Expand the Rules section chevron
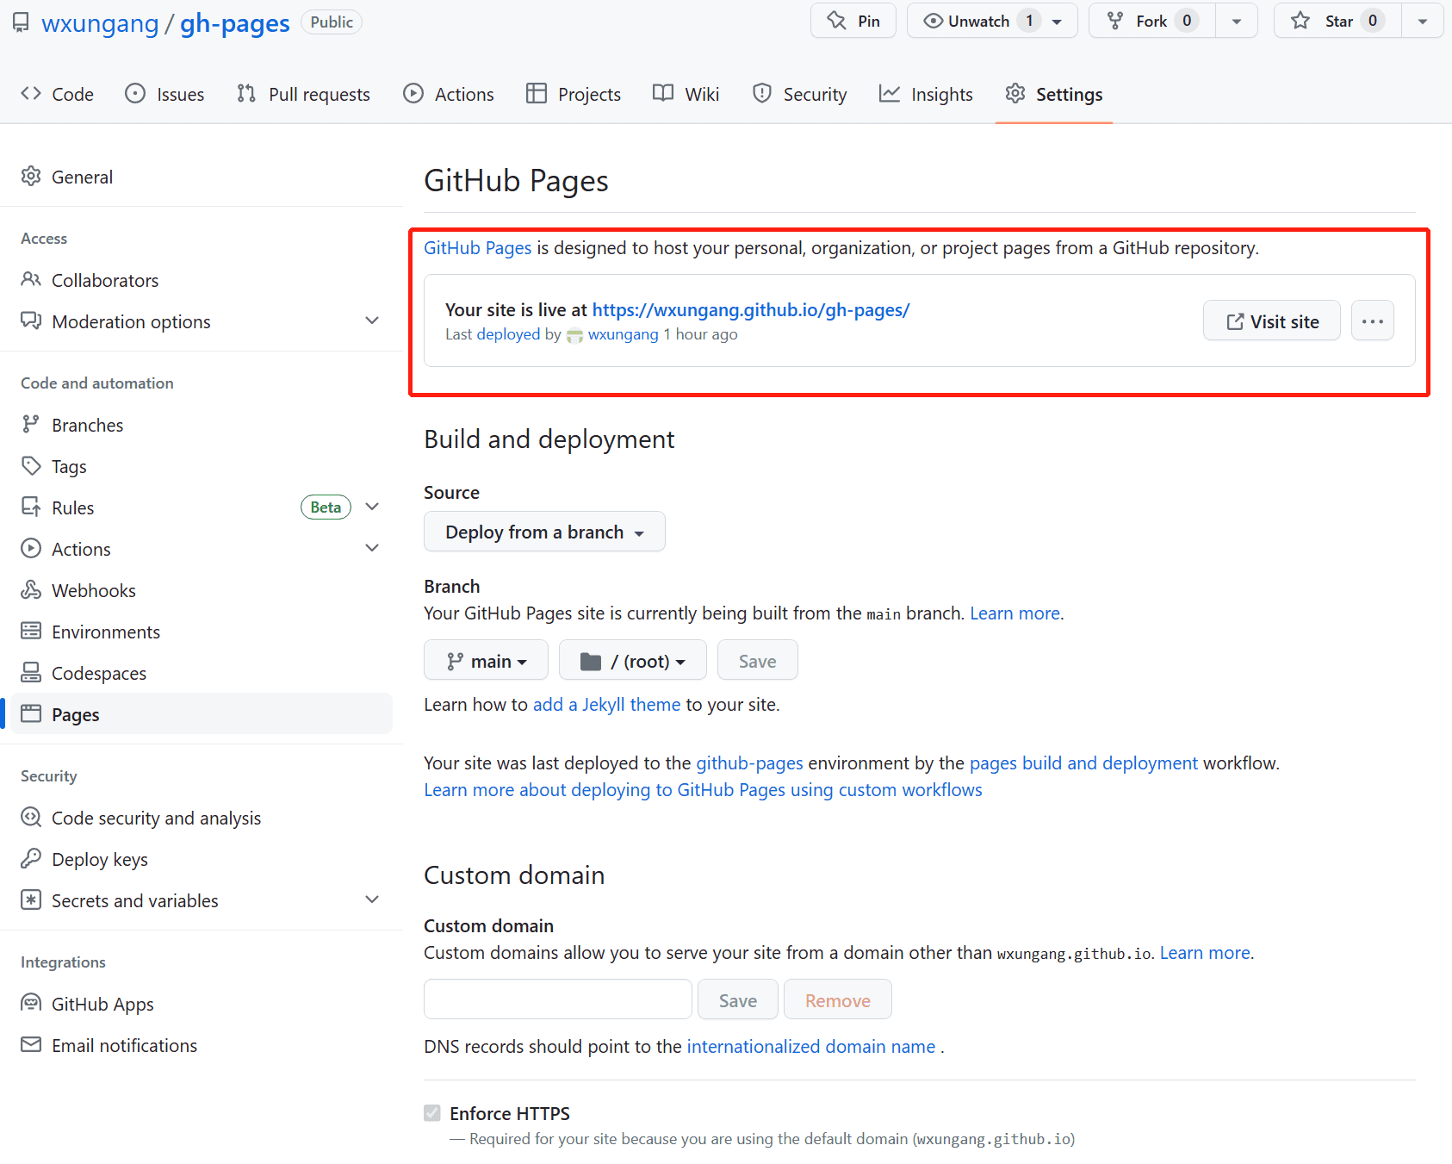Image resolution: width=1452 pixels, height=1164 pixels. pos(372,507)
